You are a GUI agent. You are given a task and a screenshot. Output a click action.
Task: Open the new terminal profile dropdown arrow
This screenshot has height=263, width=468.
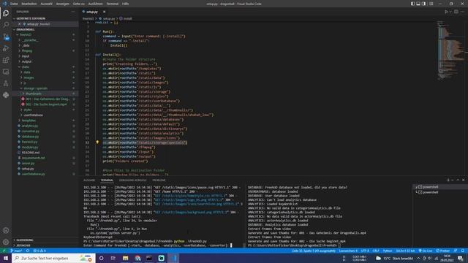tap(453, 180)
